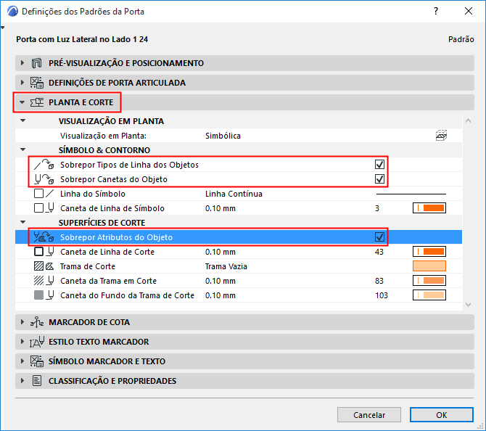Image resolution: width=486 pixels, height=431 pixels.
Task: Click the Cancelar button
Action: pyautogui.click(x=369, y=415)
